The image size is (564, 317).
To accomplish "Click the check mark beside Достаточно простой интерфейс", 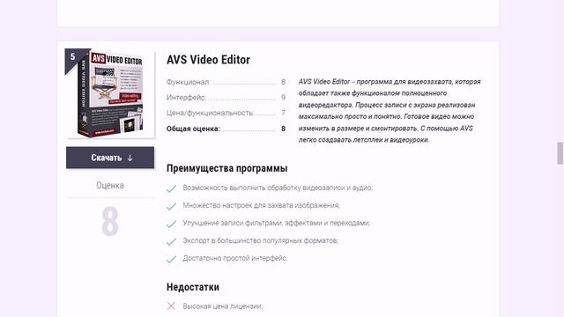I will click(171, 259).
